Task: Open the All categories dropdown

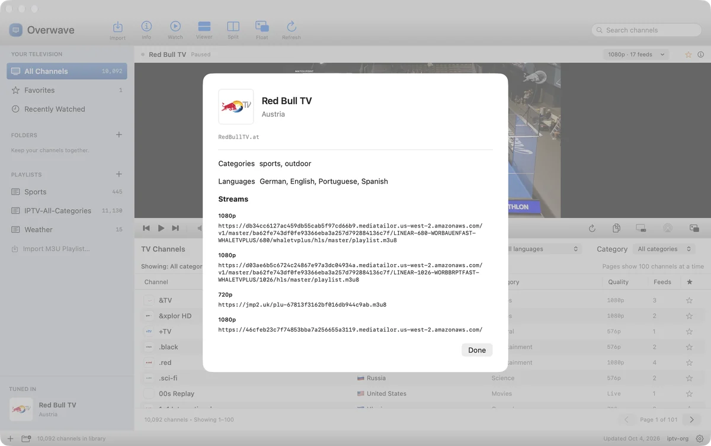Action: (664, 249)
